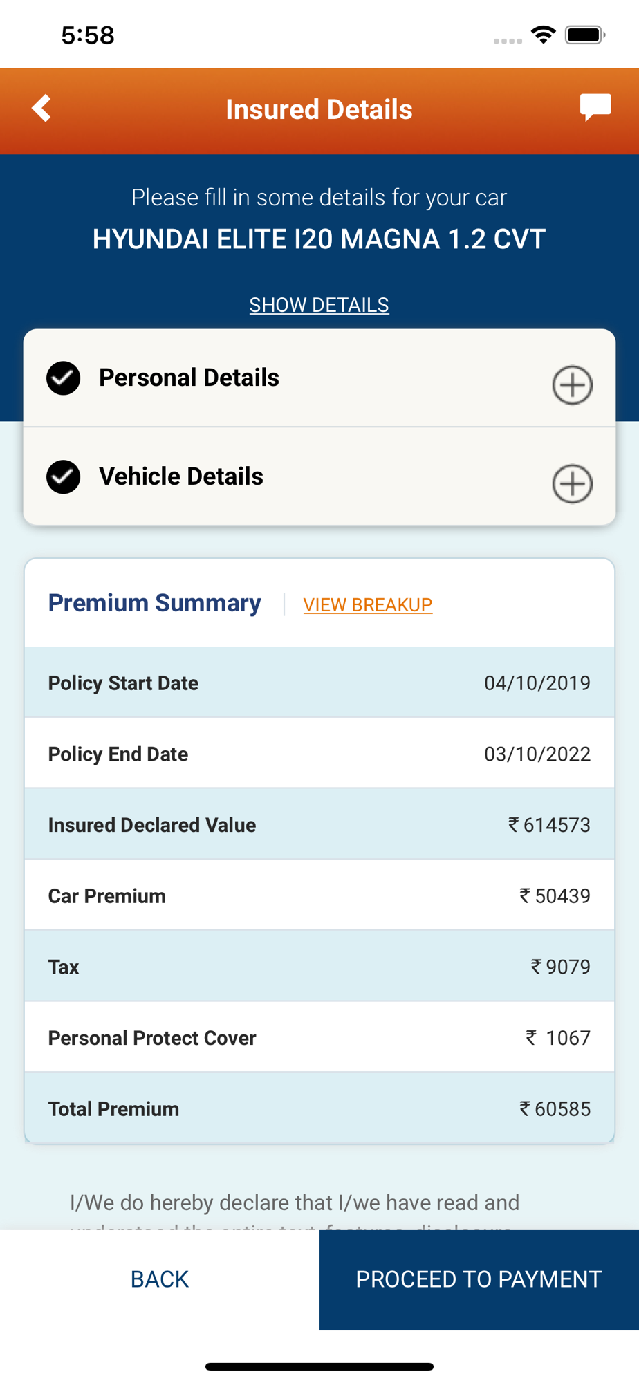Tap PROCEED TO PAYMENT button
The image size is (639, 1383).
[x=479, y=1279]
